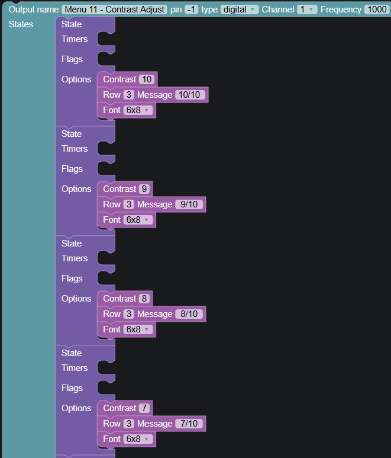Open the type dropdown showing digital
The height and width of the screenshot is (458, 391).
(x=240, y=9)
